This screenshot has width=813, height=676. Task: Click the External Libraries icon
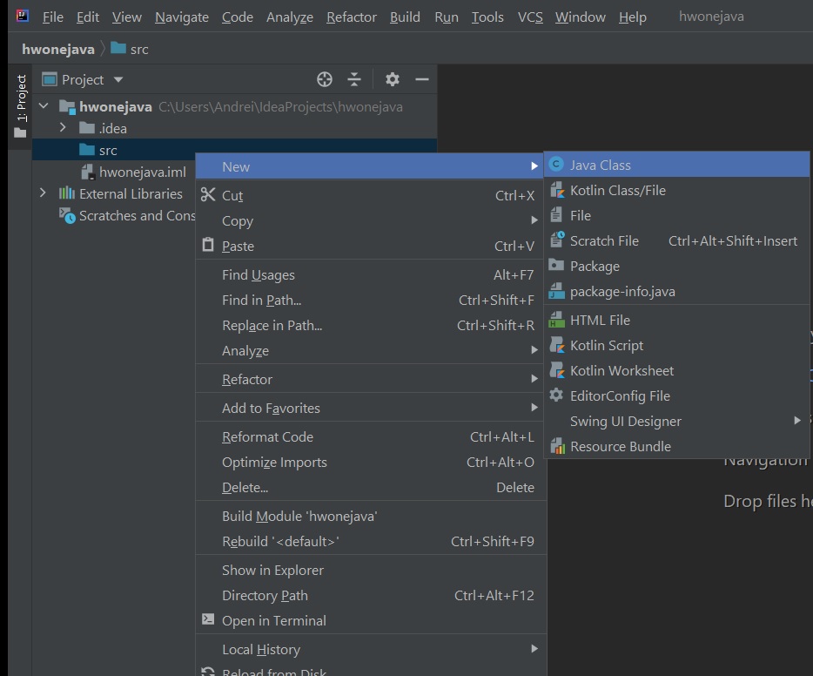pos(66,193)
